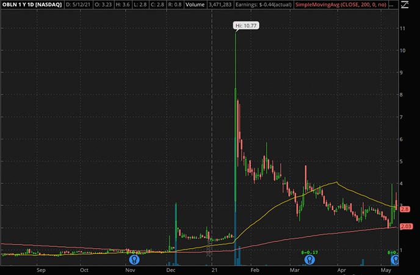Click the 7 price axis label
Viewport: 420px width, 275px height.
tap(401, 117)
